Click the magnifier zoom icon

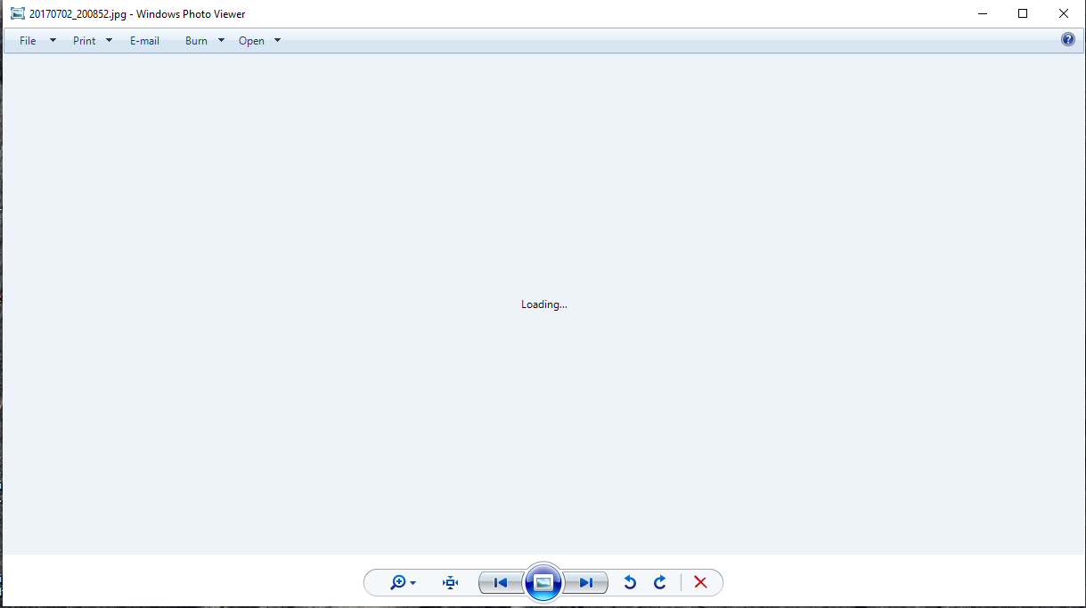(x=398, y=582)
